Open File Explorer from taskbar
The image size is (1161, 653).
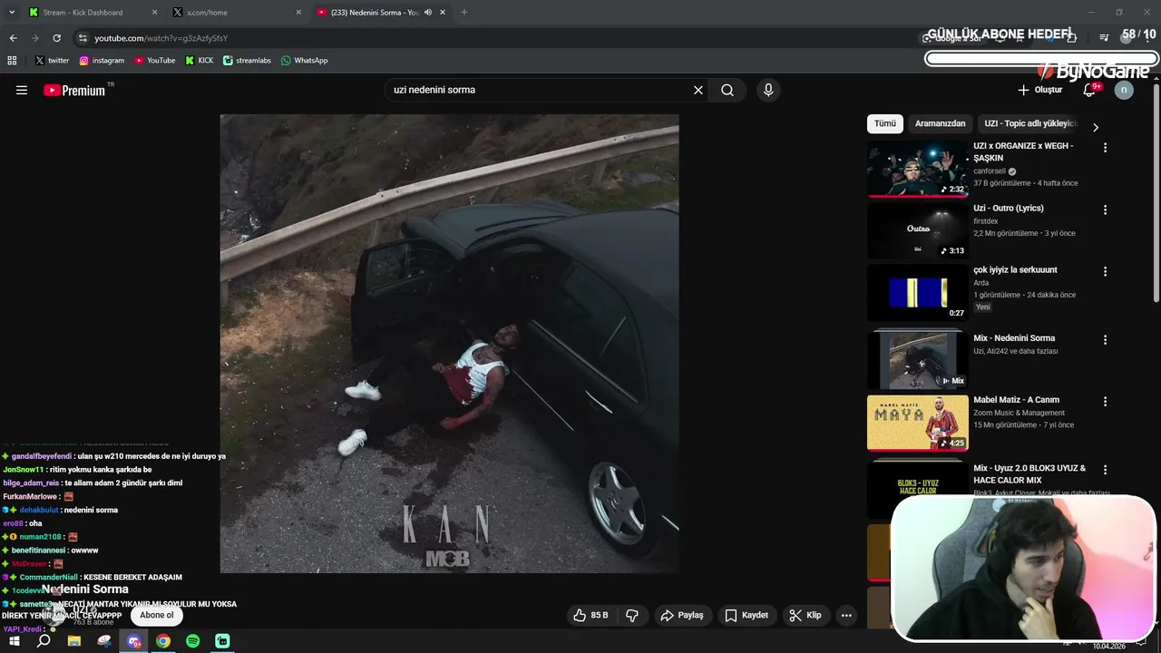pyautogui.click(x=74, y=641)
